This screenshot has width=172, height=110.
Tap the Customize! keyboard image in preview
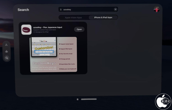(x=44, y=48)
